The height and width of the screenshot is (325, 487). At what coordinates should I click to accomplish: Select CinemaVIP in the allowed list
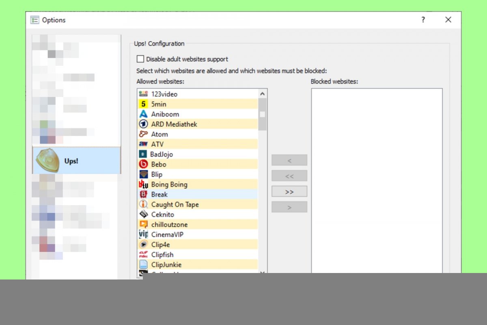(198, 234)
